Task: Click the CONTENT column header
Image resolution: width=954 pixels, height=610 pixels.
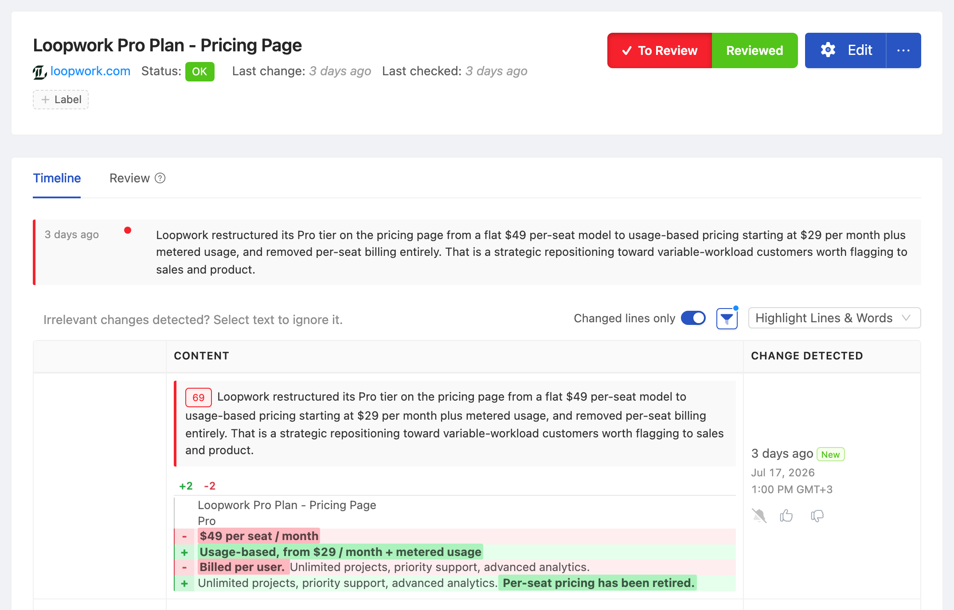Action: pos(201,356)
